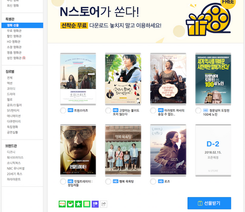Open HD 영화관 section

[x=14, y=42]
